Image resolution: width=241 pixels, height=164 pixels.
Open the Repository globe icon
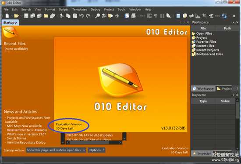click(x=224, y=16)
